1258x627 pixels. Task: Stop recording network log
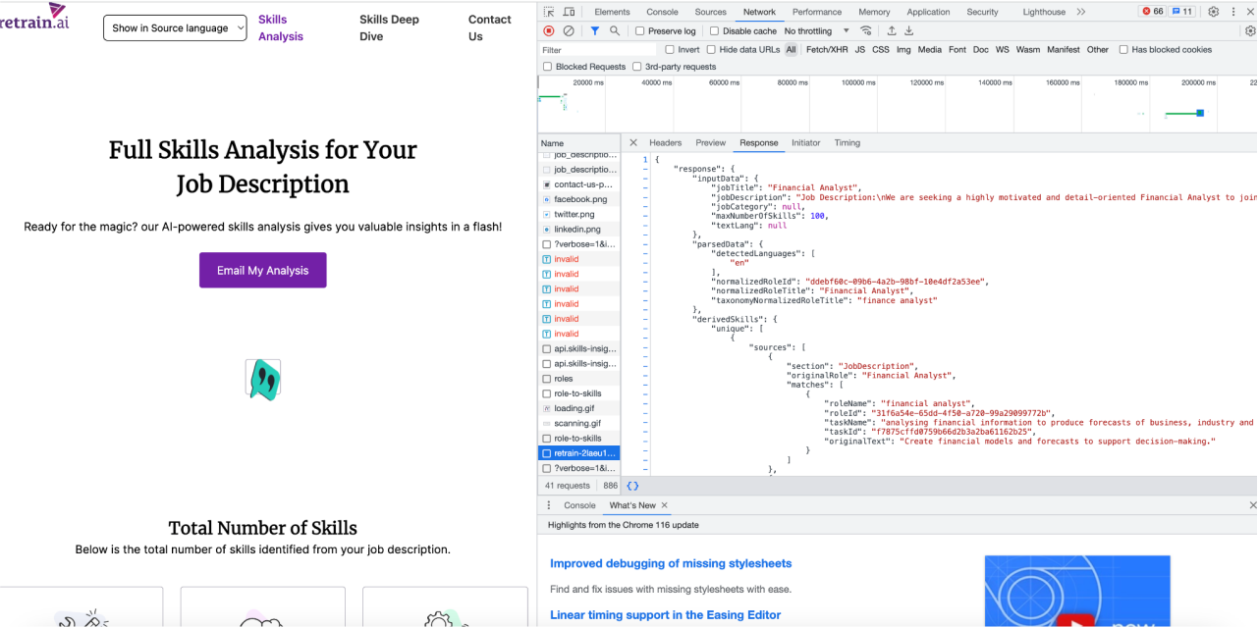(549, 31)
